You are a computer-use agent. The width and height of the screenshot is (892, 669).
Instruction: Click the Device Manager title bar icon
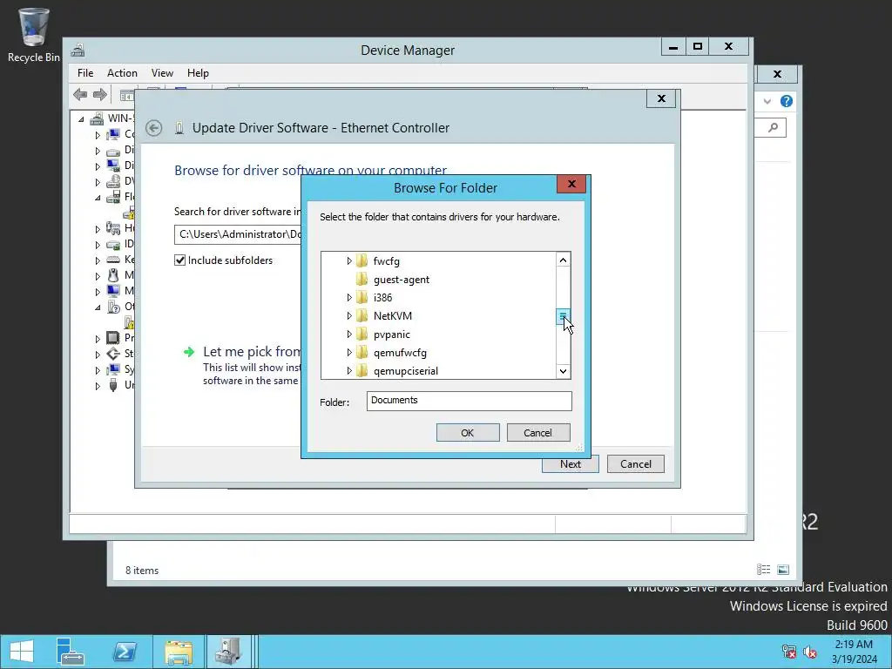(x=78, y=50)
